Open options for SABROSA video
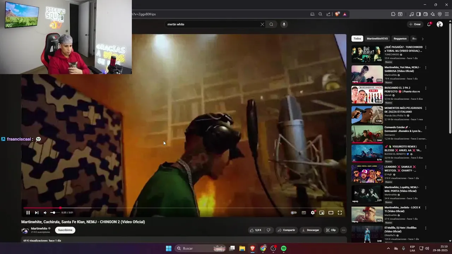Screen dimensions: 452x254 coord(426,67)
